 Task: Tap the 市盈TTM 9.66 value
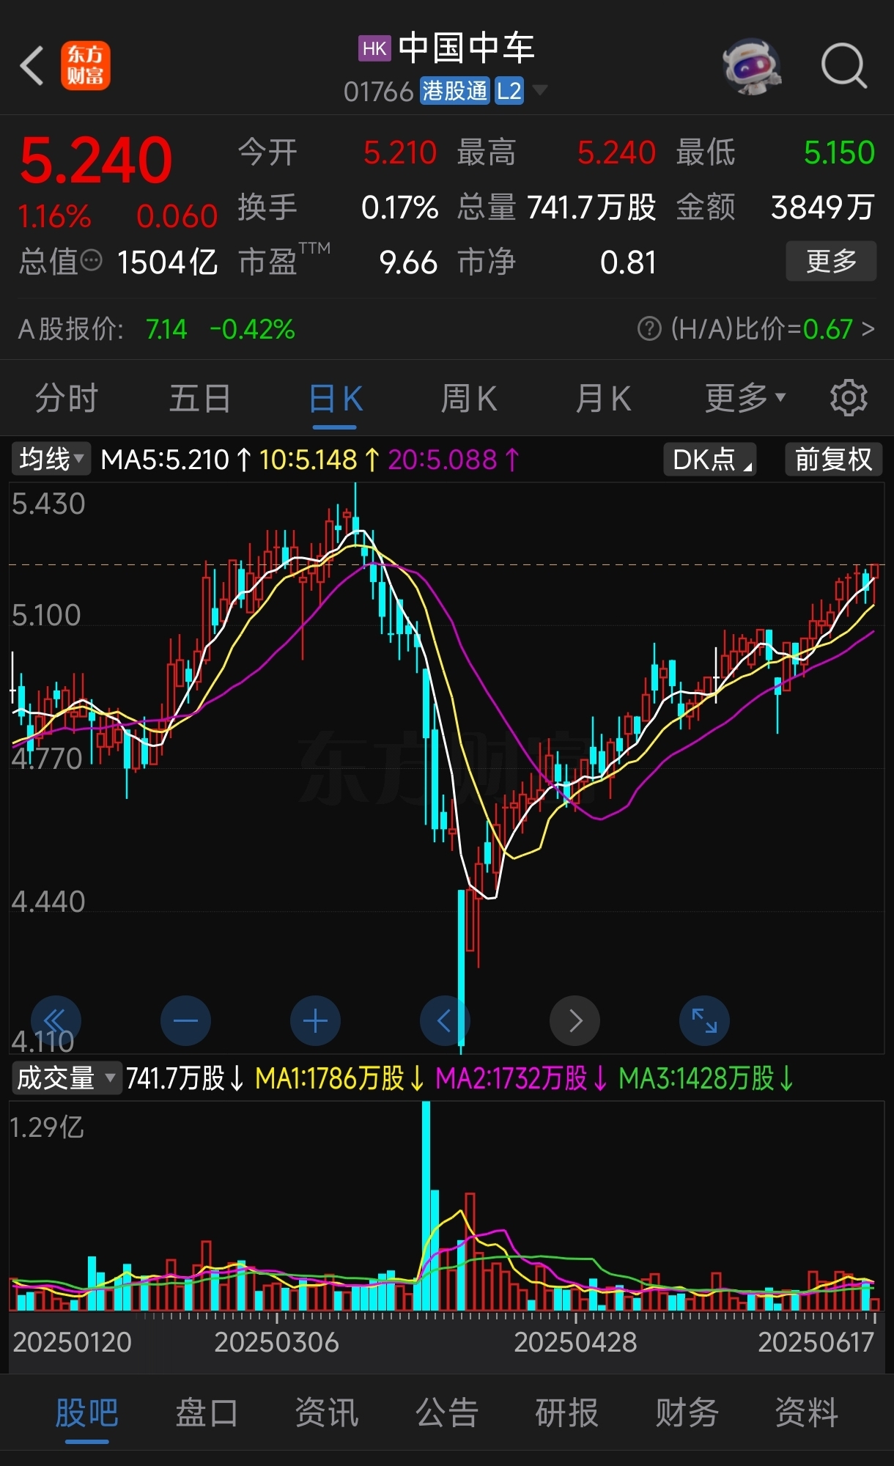pos(408,262)
